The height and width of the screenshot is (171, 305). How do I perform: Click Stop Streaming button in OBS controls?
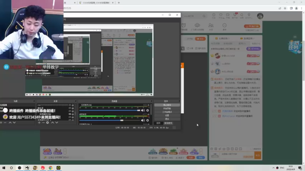[167, 105]
